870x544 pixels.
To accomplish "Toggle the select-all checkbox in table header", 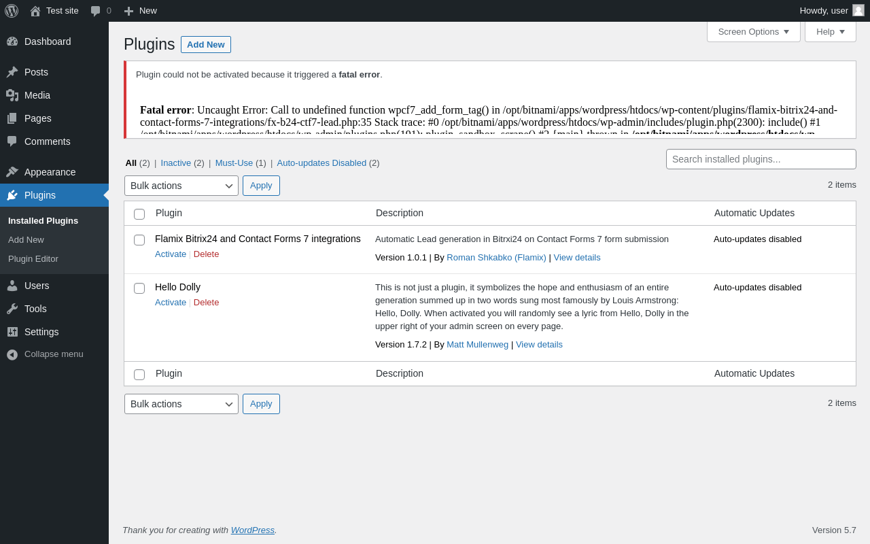I will click(139, 214).
